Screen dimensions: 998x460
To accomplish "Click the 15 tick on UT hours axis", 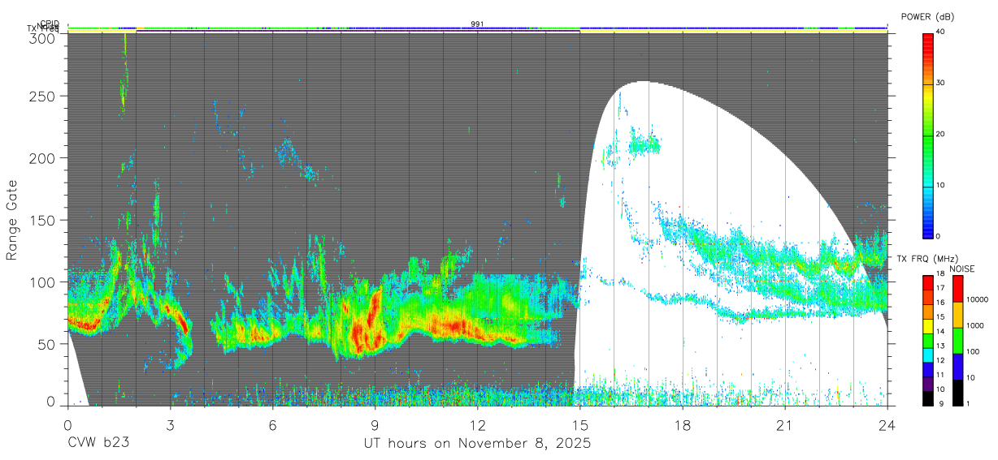I will [579, 425].
